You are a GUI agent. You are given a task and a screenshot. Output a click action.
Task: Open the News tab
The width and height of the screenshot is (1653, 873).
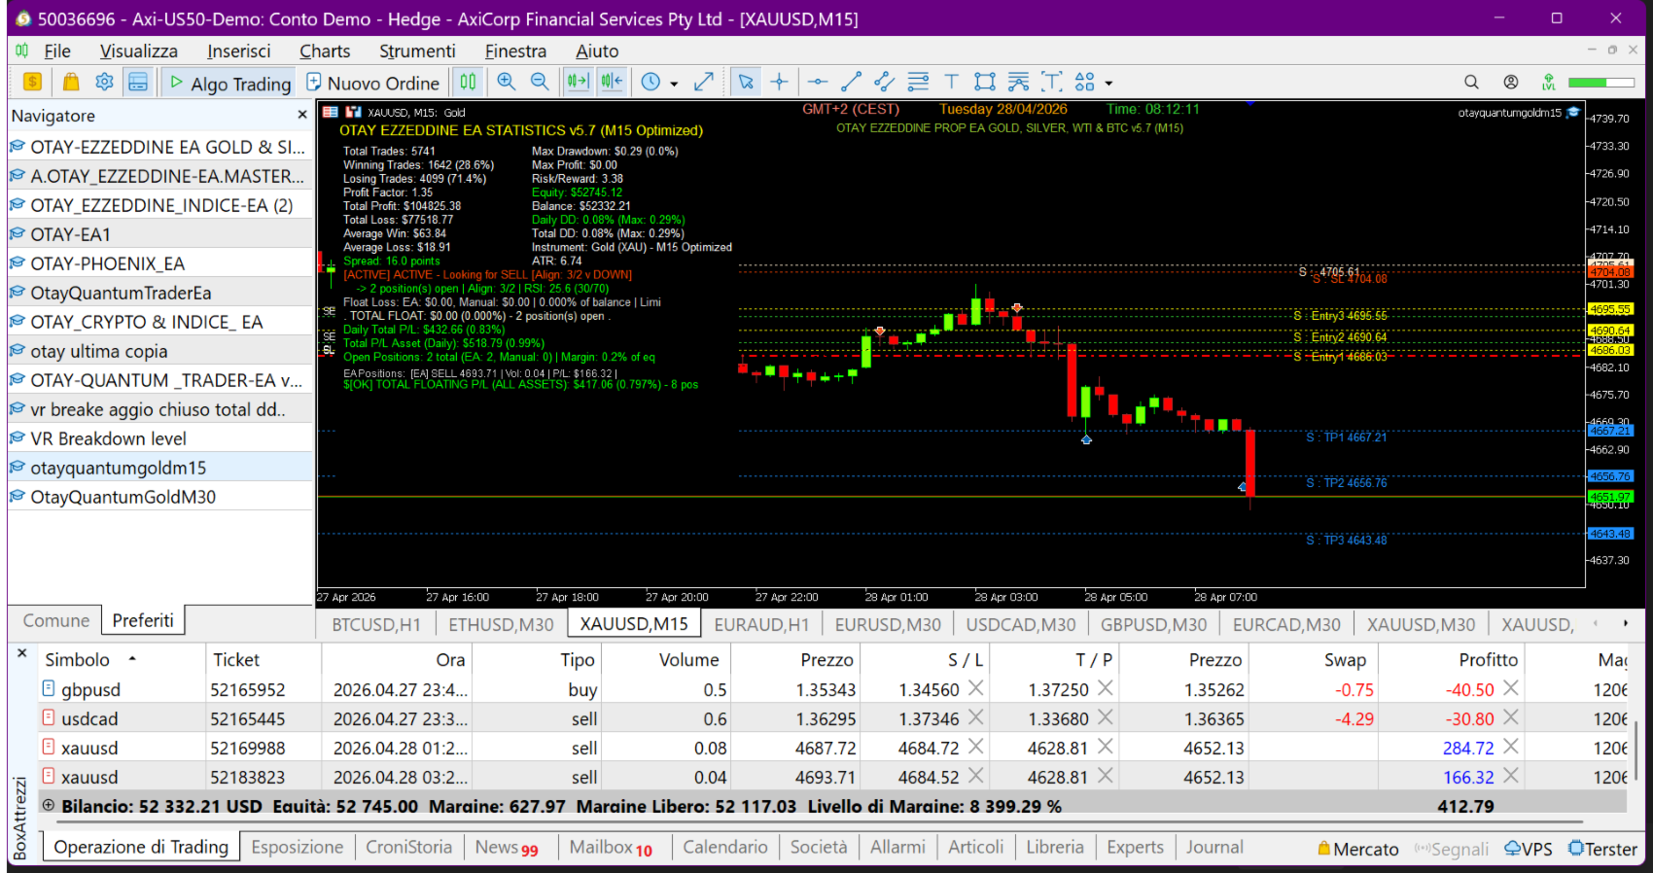507,848
